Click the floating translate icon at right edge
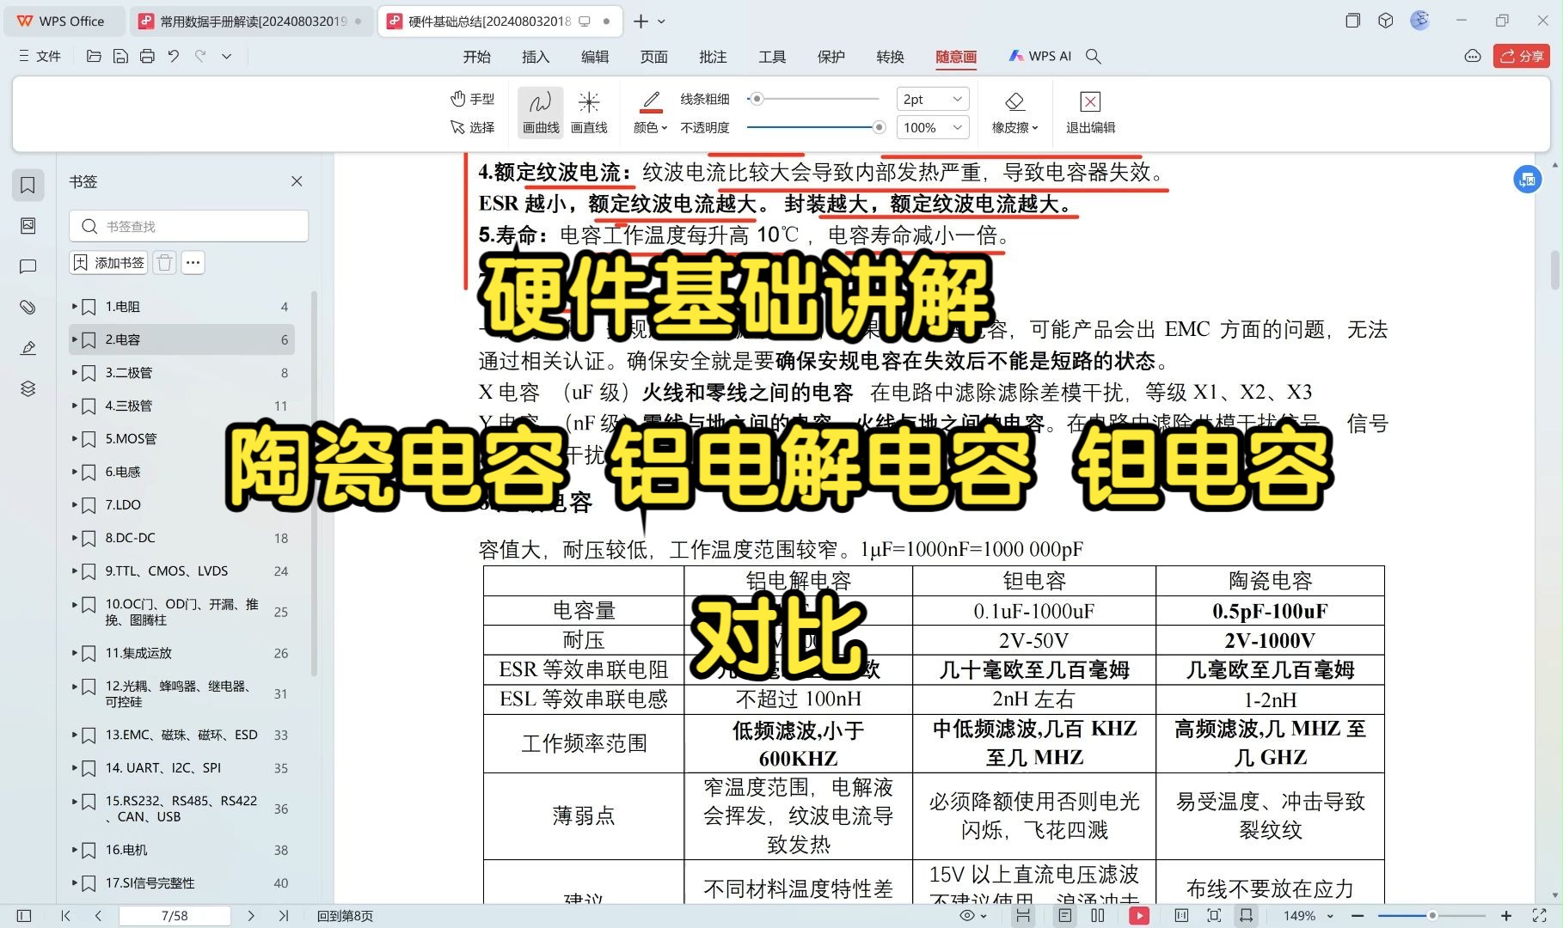Viewport: 1563px width, 928px height. (x=1527, y=180)
